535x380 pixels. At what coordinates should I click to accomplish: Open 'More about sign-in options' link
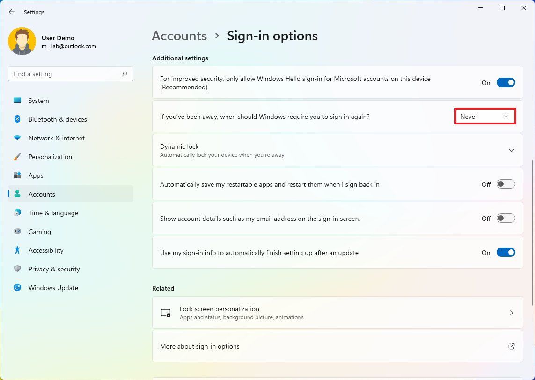point(337,346)
